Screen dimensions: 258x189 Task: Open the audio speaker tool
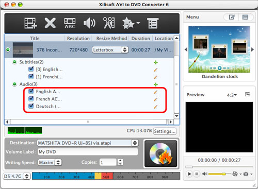(89, 23)
